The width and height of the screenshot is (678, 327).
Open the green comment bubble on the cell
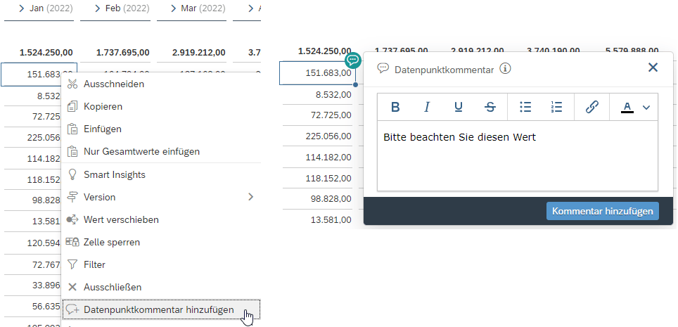[353, 60]
